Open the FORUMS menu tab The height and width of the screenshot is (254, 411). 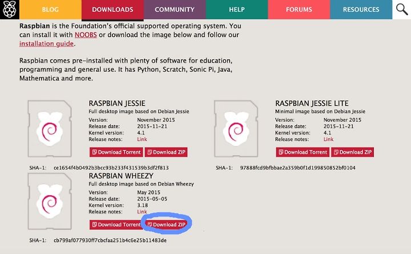coord(299,10)
